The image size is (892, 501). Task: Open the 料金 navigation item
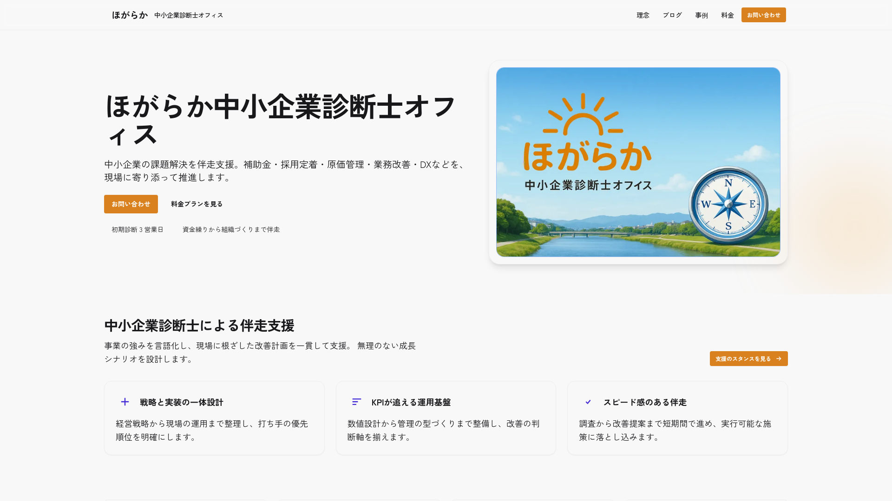(x=728, y=15)
